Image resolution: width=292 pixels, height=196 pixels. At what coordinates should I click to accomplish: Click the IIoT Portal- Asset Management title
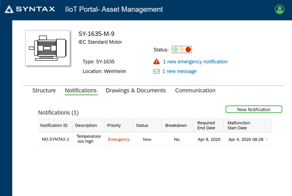[114, 9]
